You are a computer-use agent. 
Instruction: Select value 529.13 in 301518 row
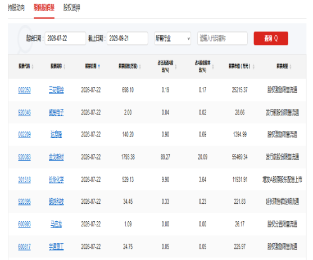pyautogui.click(x=128, y=180)
